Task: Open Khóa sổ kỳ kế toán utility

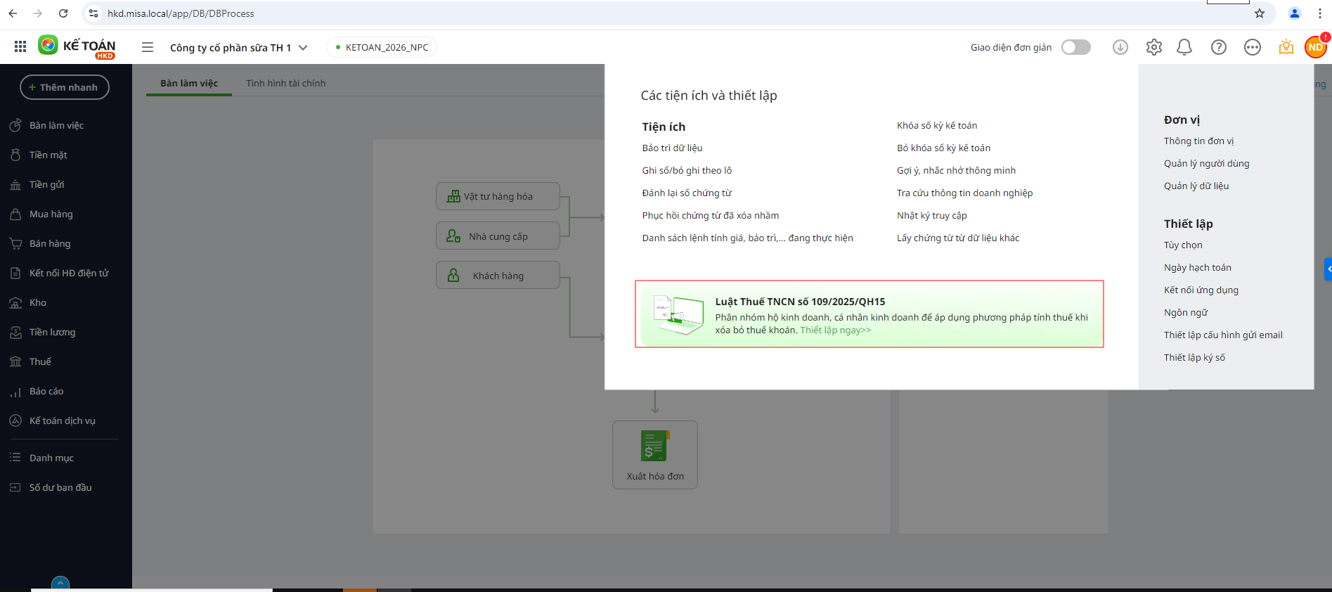Action: tap(936, 125)
